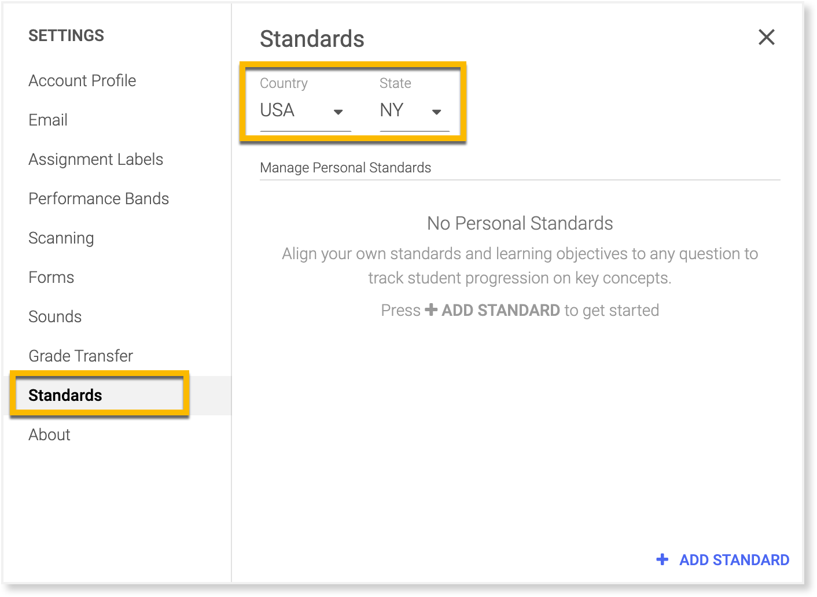This screenshot has width=817, height=597.
Task: Click the plus icon beside ADD STANDARD
Action: click(x=663, y=559)
